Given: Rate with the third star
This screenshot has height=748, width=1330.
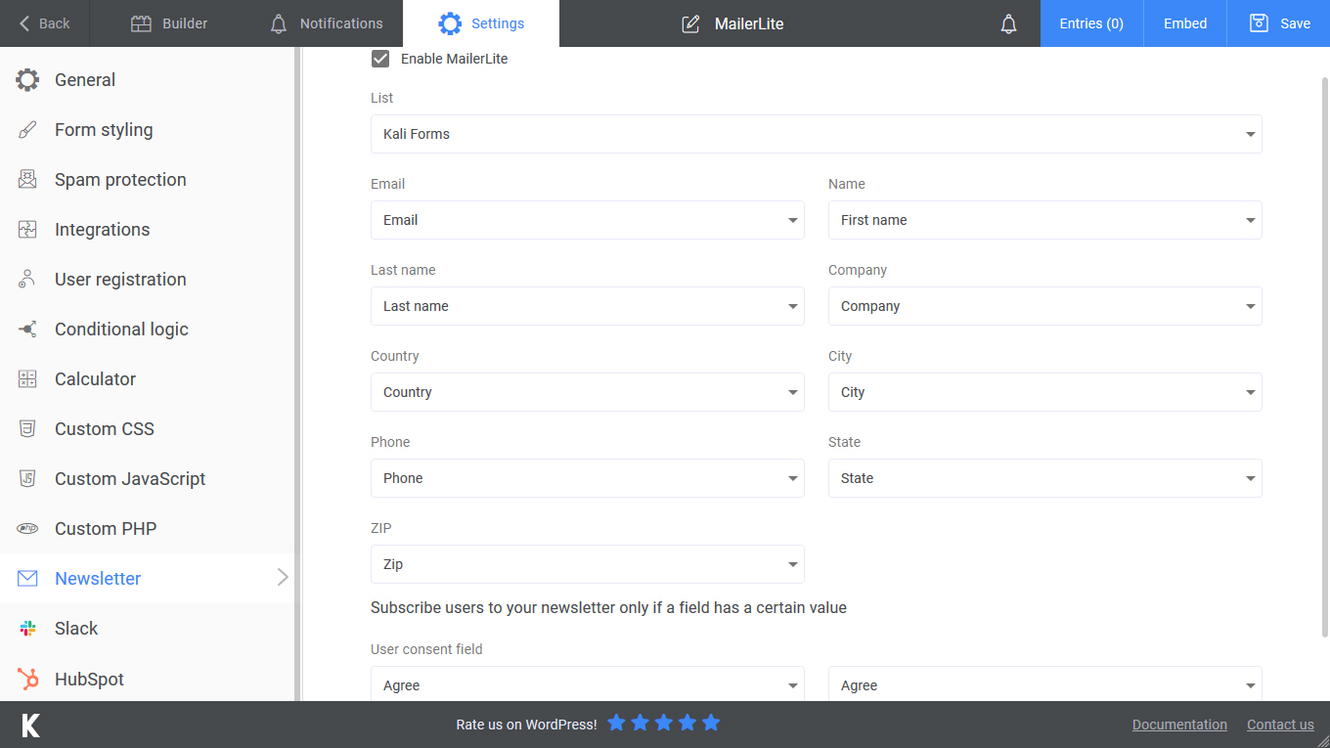Looking at the screenshot, I should tap(664, 723).
